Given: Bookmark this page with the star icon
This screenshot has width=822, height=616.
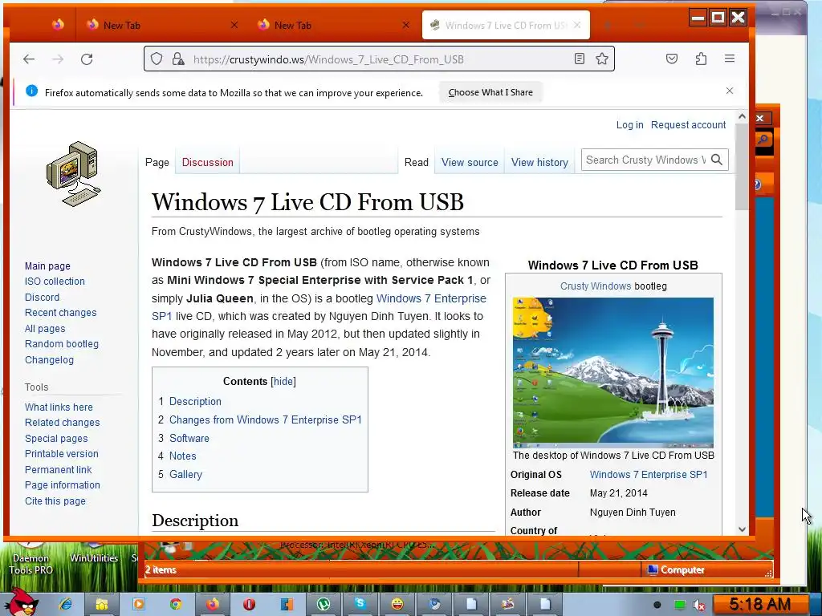Looking at the screenshot, I should (x=602, y=59).
